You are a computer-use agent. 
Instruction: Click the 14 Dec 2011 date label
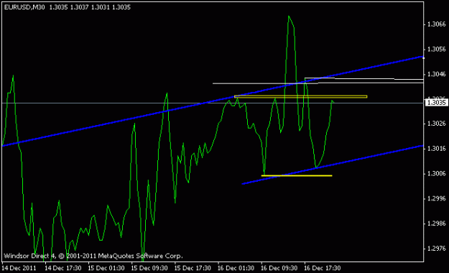[19, 268]
